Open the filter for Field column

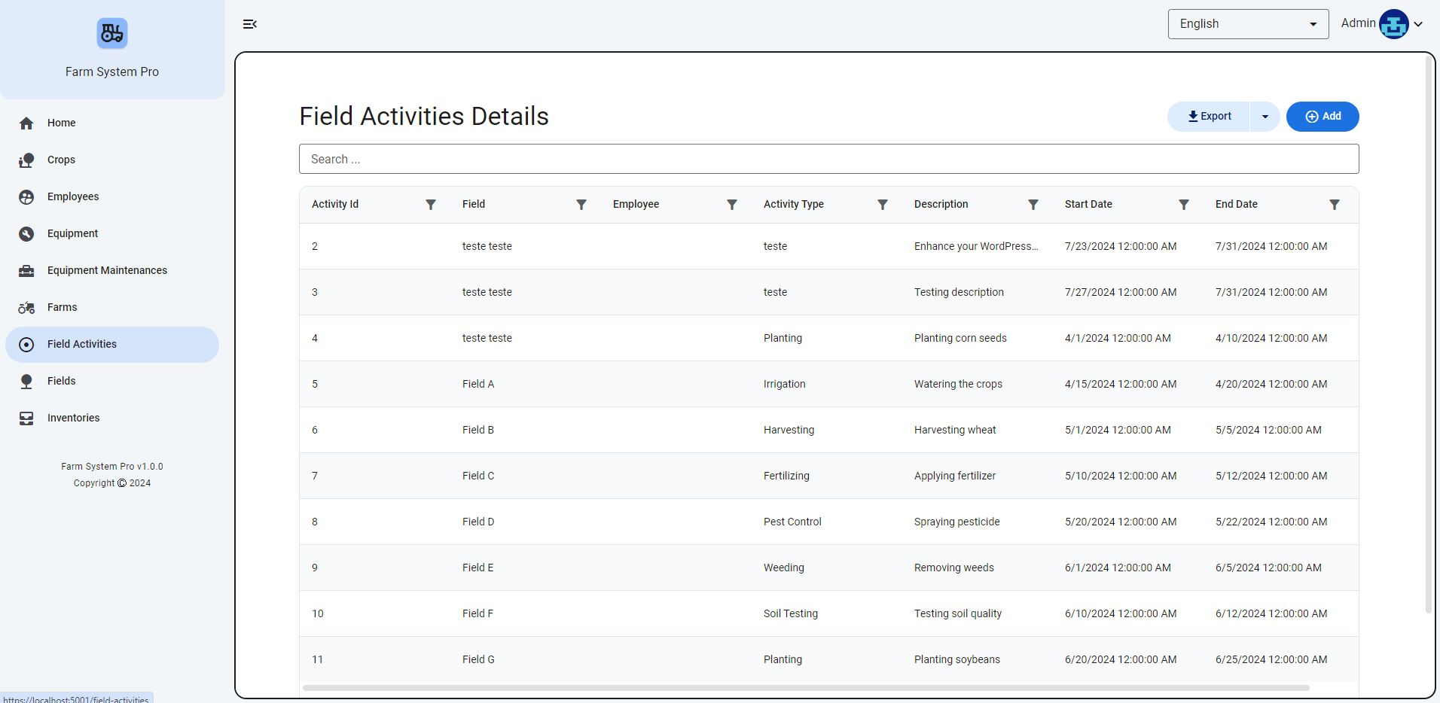[x=581, y=205]
